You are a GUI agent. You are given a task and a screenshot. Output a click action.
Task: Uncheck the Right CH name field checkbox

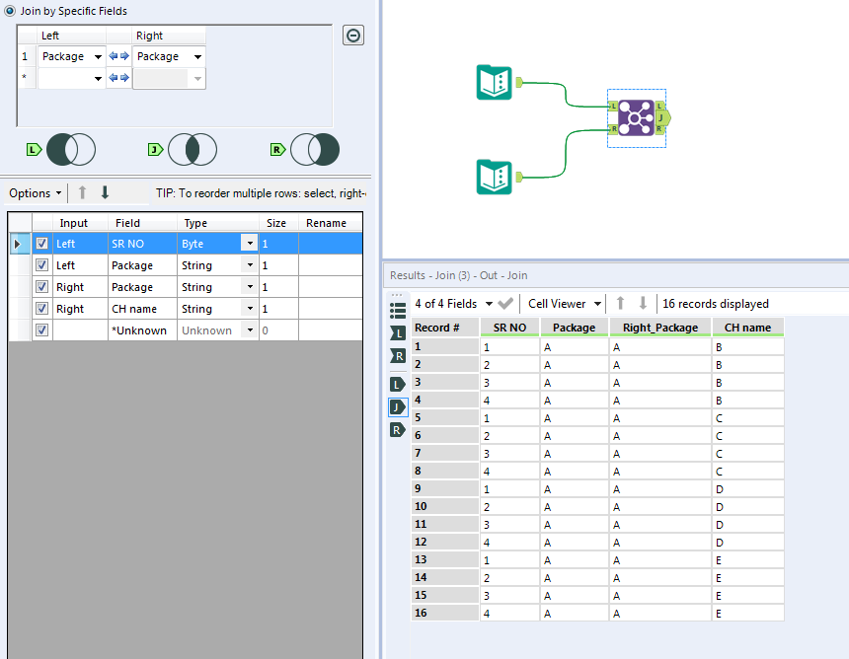click(x=41, y=309)
